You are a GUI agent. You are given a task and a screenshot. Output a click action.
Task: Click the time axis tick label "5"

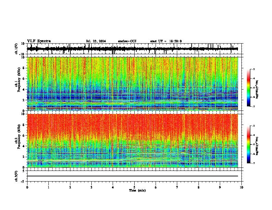click(134, 187)
